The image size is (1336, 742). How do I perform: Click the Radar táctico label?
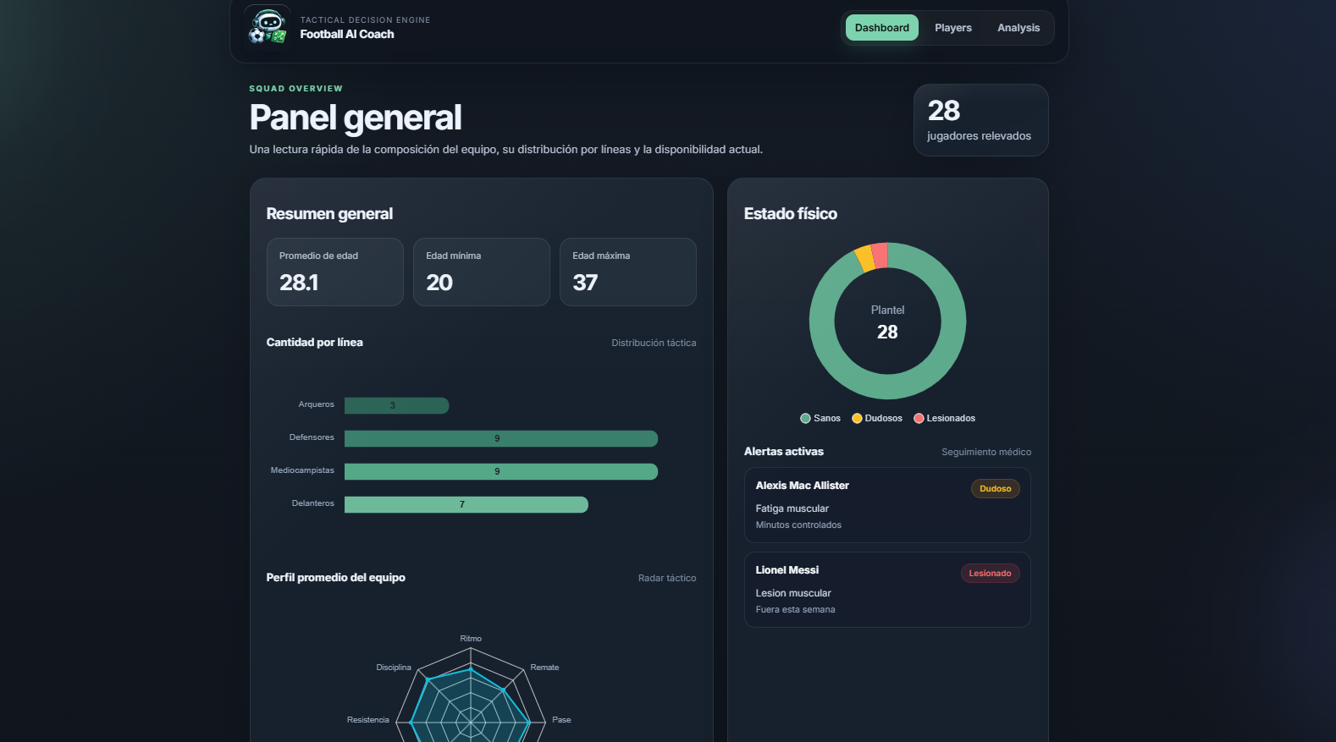[x=667, y=578]
